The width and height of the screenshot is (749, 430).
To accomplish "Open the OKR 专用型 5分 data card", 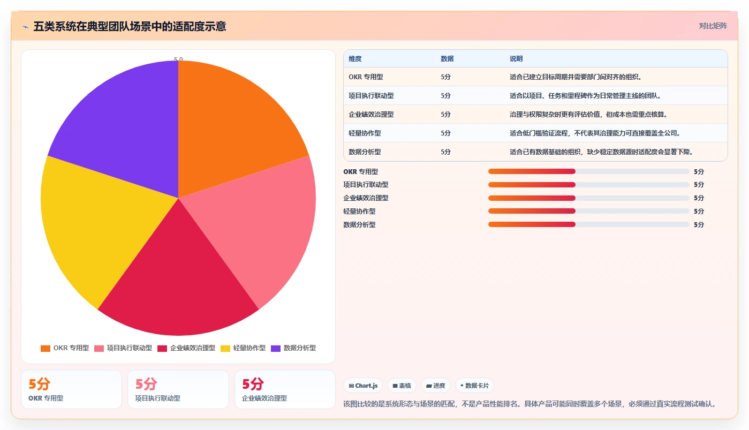I will click(x=71, y=389).
